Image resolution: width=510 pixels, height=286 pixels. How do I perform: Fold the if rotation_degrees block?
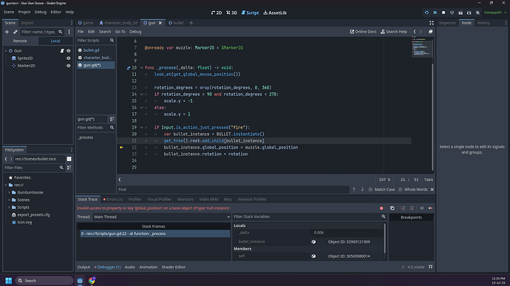tap(141, 95)
